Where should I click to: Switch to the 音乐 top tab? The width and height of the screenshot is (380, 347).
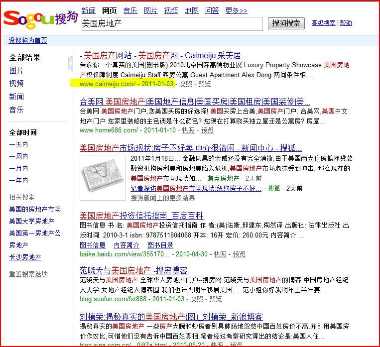click(130, 10)
